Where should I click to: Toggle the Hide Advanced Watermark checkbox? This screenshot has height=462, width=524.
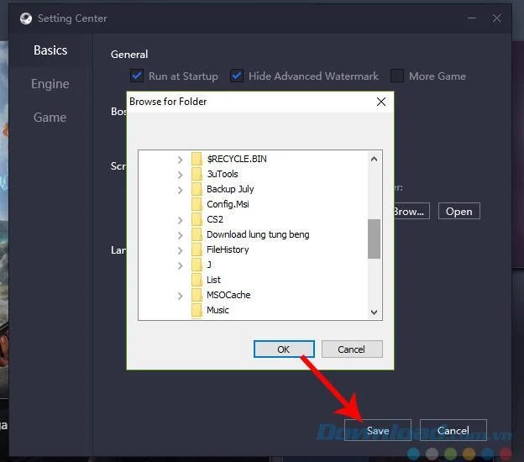pyautogui.click(x=236, y=76)
